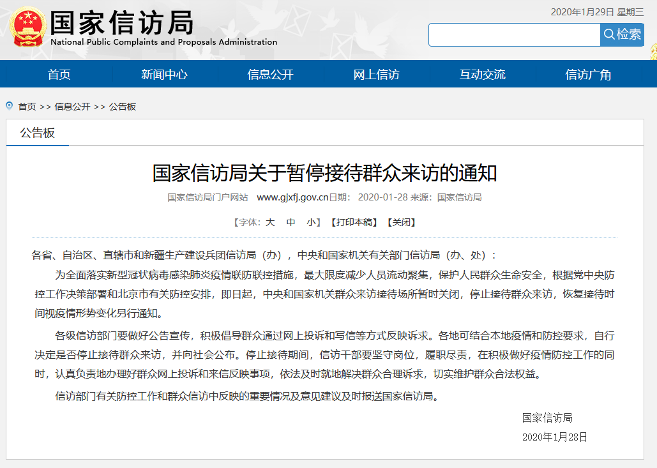The width and height of the screenshot is (657, 468).
Task: Click the paragraph starting 各级信访部门要做好
Action: point(324,355)
